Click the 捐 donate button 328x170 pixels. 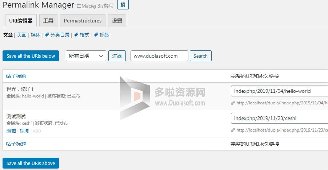pyautogui.click(x=123, y=5)
